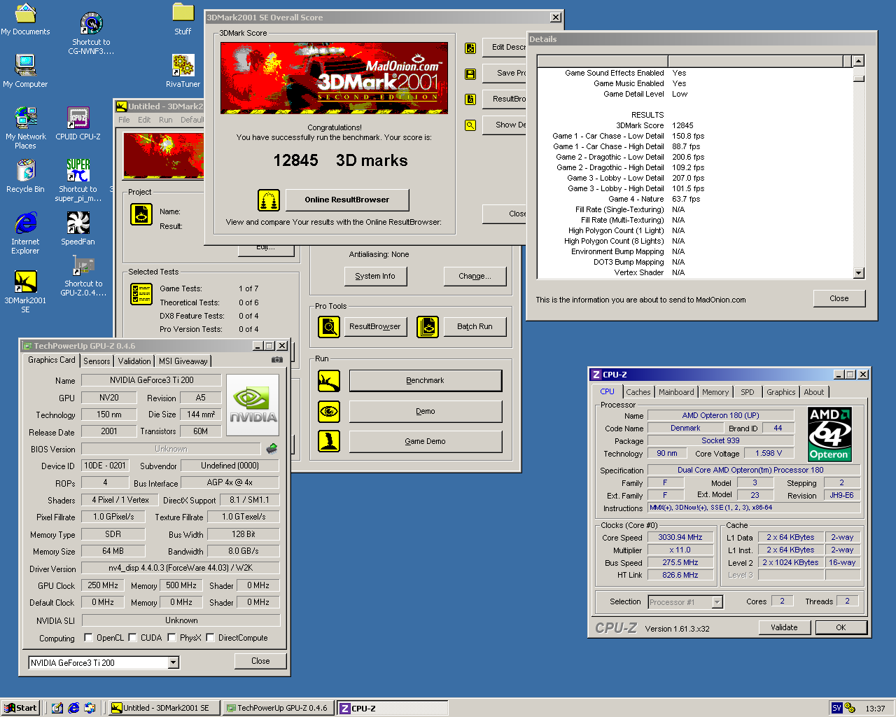Click OK in CPU-Z window
This screenshot has height=717, width=896.
point(841,627)
